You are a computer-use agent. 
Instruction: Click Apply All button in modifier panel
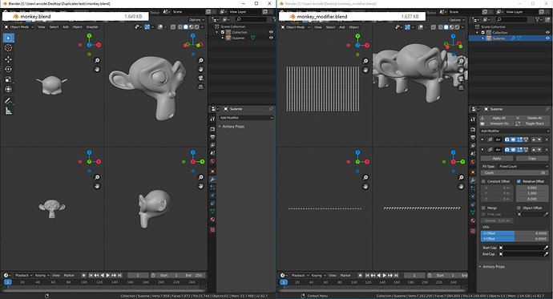coord(497,118)
